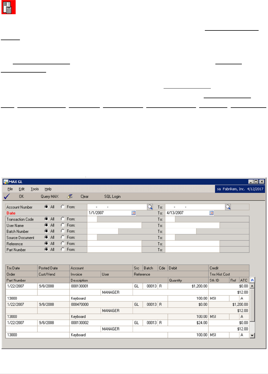
Task: Click Account column header
Action: pos(101,268)
